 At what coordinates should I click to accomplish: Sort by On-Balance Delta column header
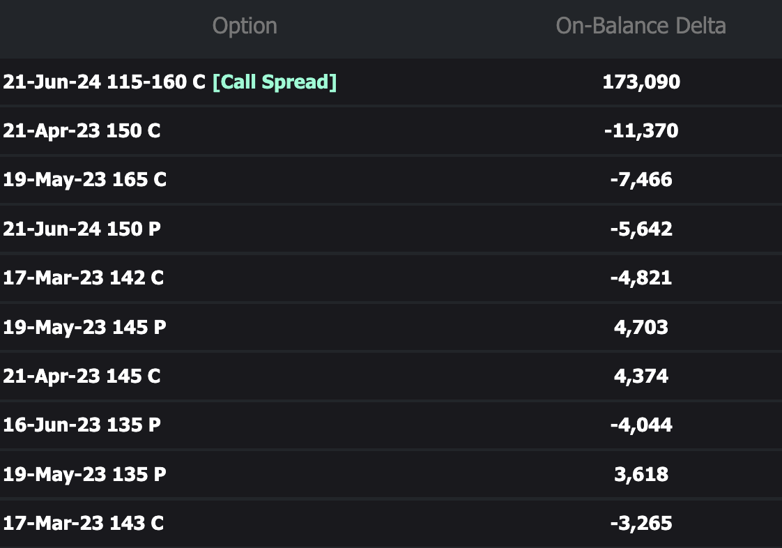tap(641, 26)
